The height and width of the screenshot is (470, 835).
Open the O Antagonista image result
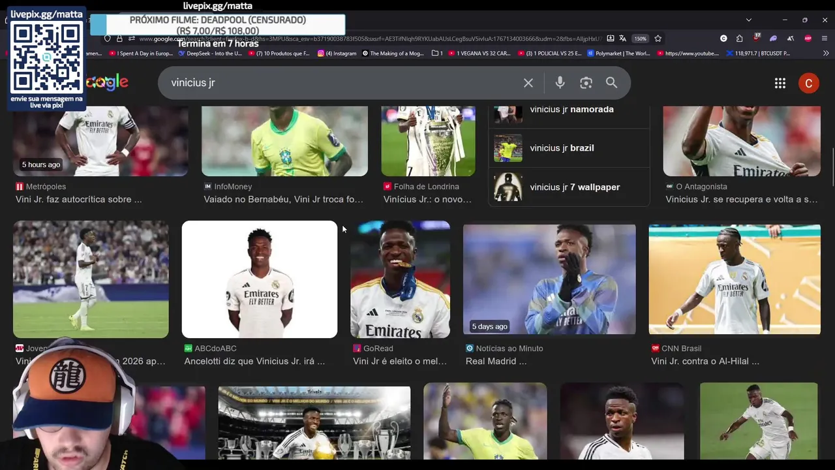[x=742, y=141]
